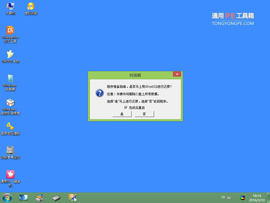Viewport: 270px width, 203px height.
Task: Open the 识别苹果分区 desktop icon
Action: point(9,151)
